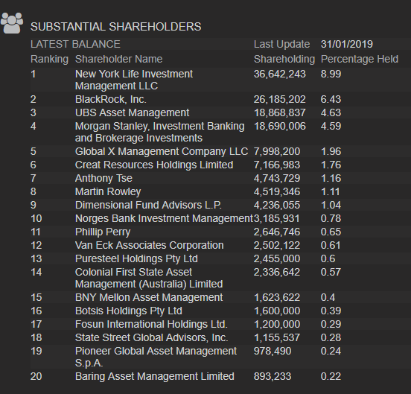The height and width of the screenshot is (394, 411).
Task: Click percentage 0.6 for Puresteel
Action: [328, 258]
